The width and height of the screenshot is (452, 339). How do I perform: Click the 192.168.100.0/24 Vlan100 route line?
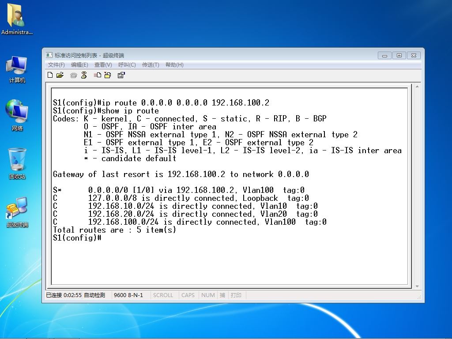coord(190,222)
